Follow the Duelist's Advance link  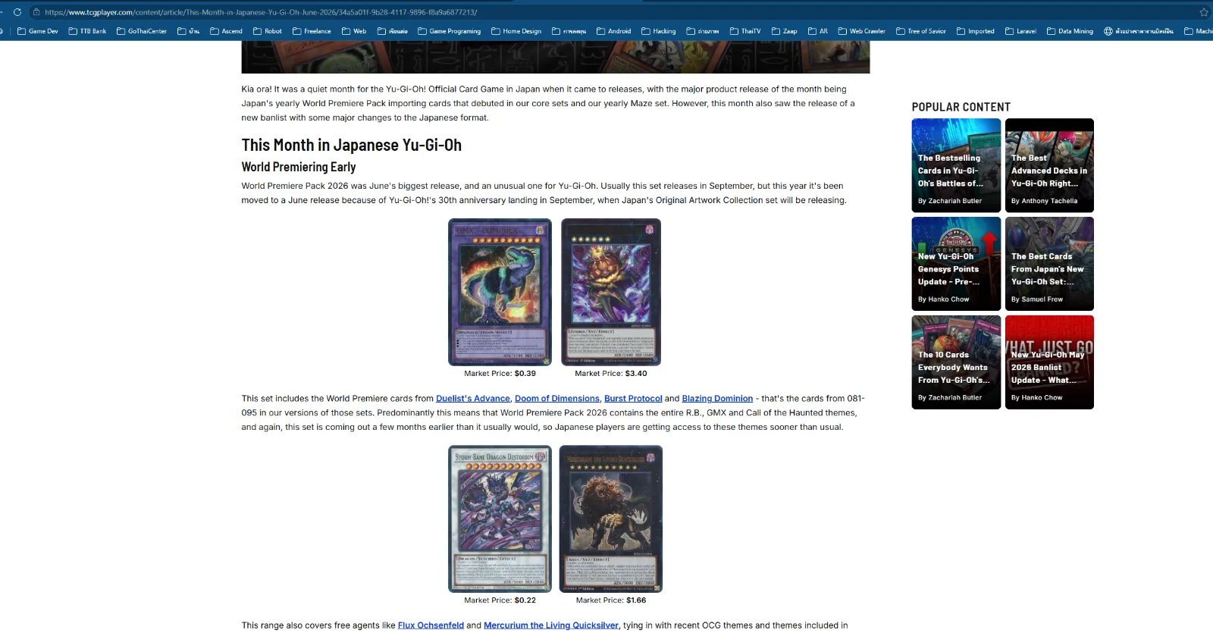pos(473,399)
